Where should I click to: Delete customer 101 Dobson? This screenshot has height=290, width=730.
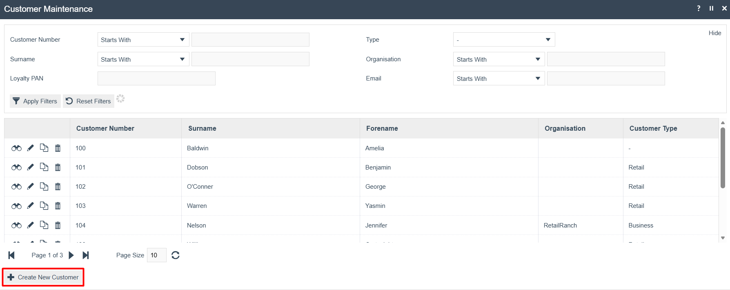[x=58, y=167]
